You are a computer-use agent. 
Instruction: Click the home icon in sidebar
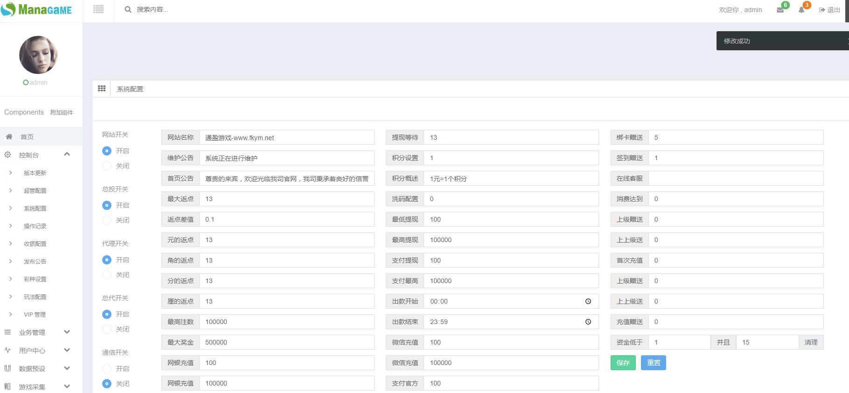(x=9, y=137)
